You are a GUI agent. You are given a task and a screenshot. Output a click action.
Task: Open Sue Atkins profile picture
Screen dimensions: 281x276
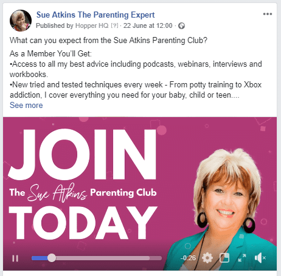21,21
